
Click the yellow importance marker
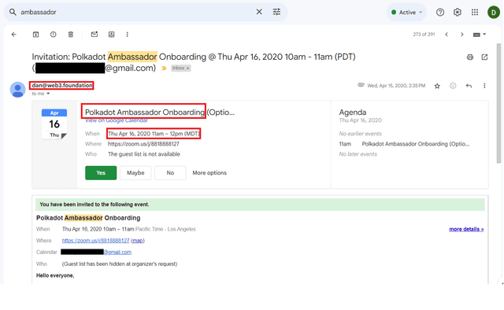(x=164, y=68)
